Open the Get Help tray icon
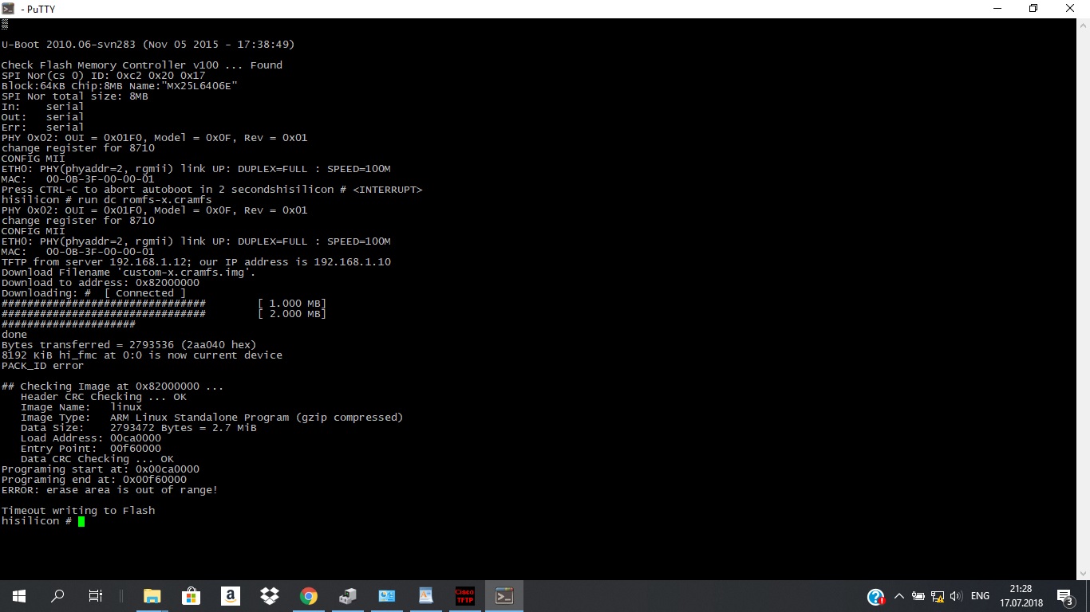1090x612 pixels. click(875, 597)
